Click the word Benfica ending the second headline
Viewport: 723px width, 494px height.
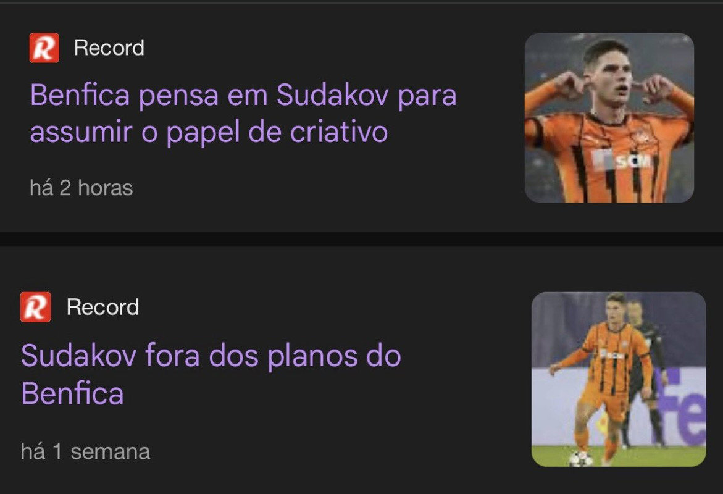[x=72, y=393]
